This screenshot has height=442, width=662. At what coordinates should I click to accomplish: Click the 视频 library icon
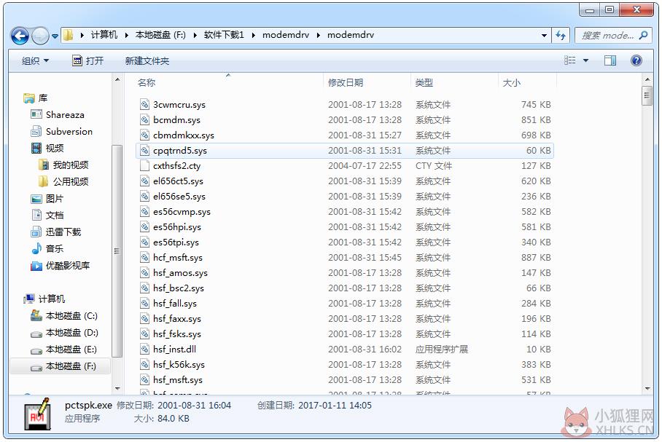pos(36,148)
